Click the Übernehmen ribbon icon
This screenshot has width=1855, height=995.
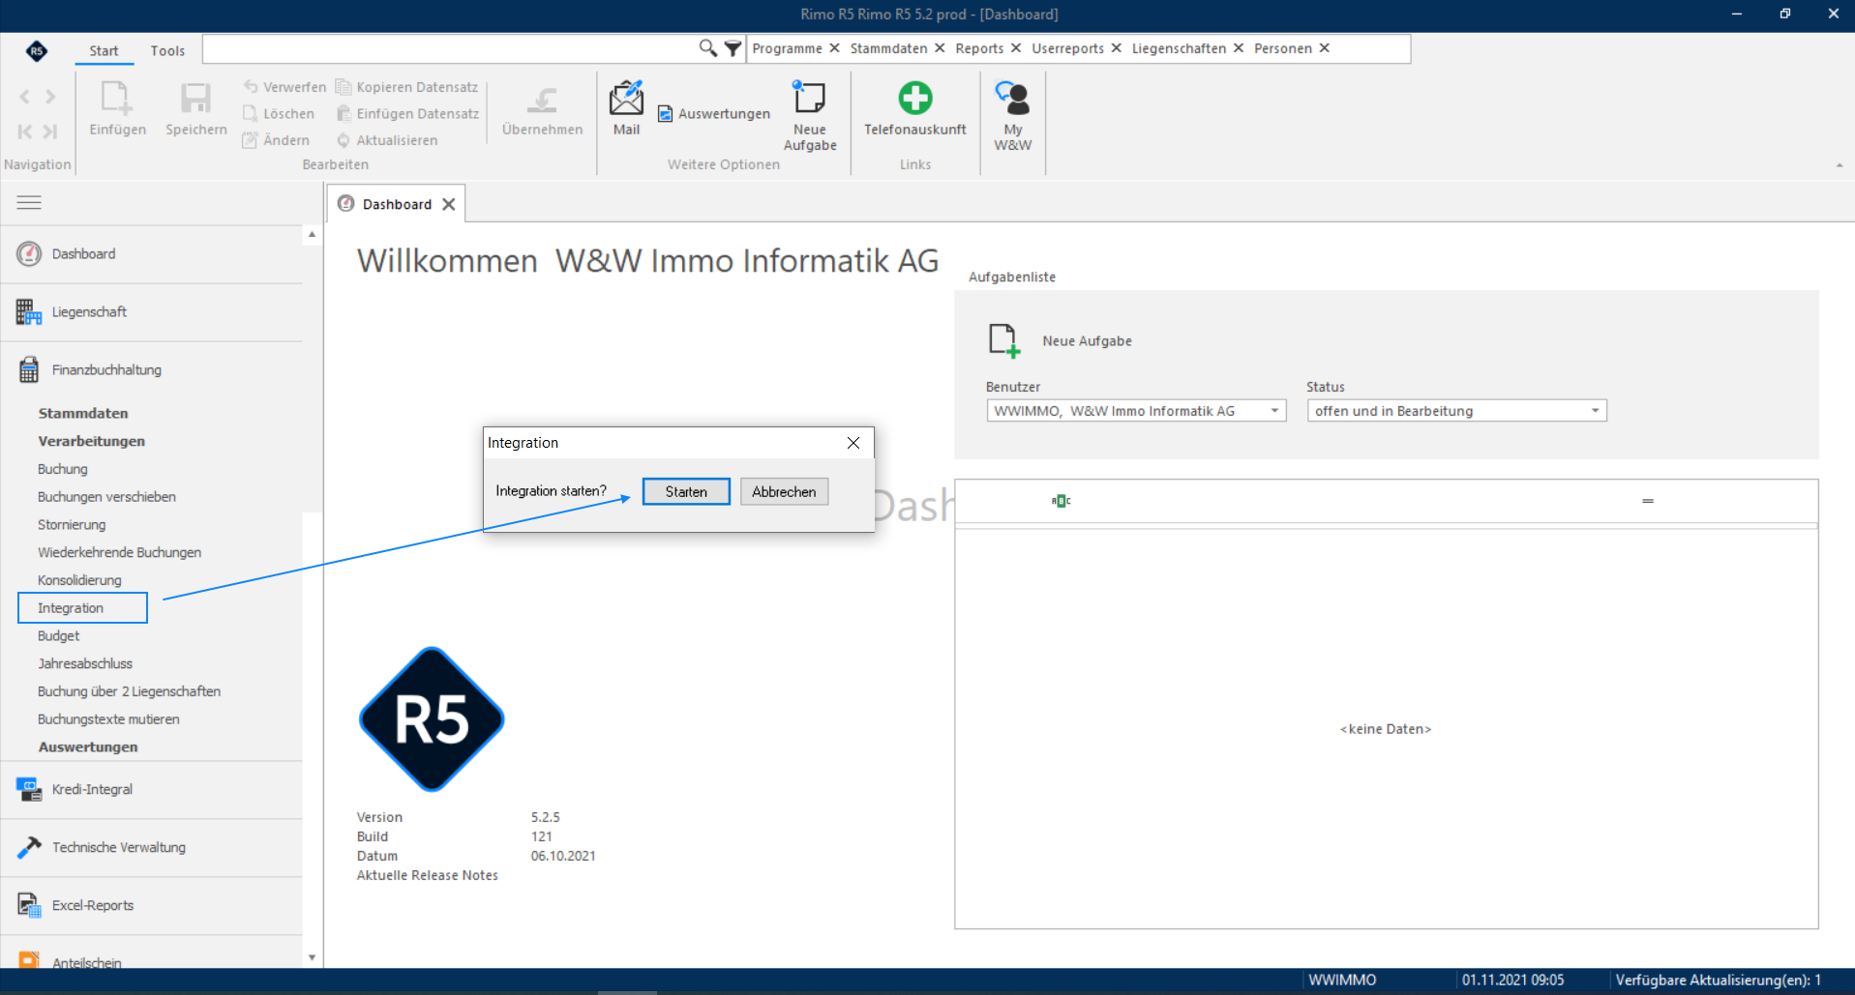point(542,99)
